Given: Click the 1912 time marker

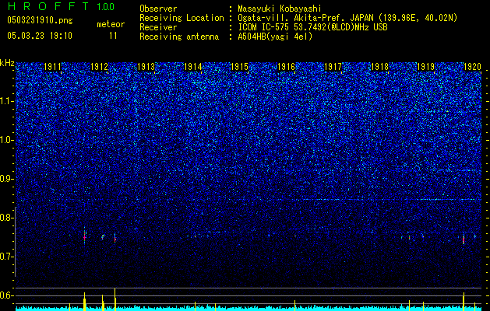Looking at the screenshot, I should [x=99, y=66].
